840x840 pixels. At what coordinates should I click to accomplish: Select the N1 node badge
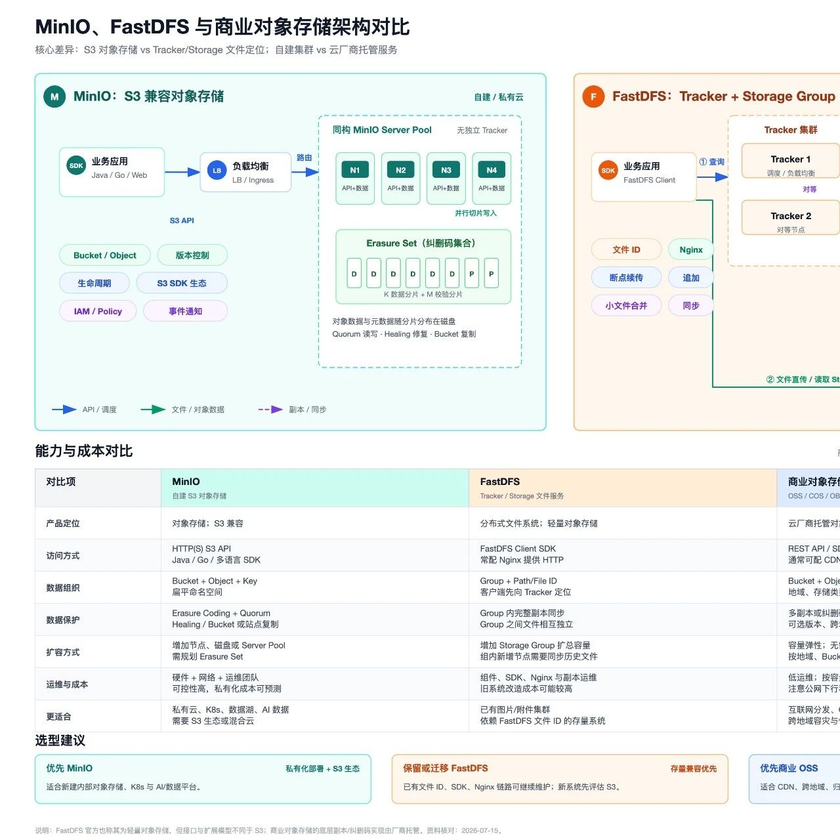[355, 170]
